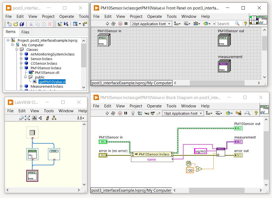Toggle vertical tree layout in Class Browser

(34, 118)
